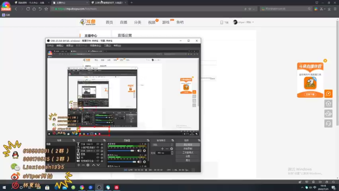Open settings gear for desktop audio channel
The image size is (339, 191).
[144, 151]
